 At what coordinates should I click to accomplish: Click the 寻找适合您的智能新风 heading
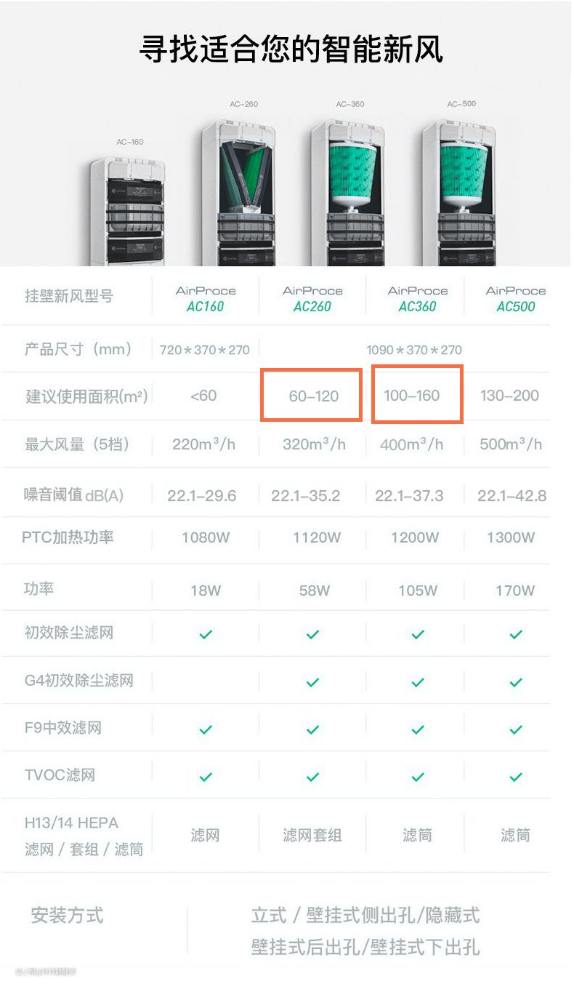(x=291, y=49)
